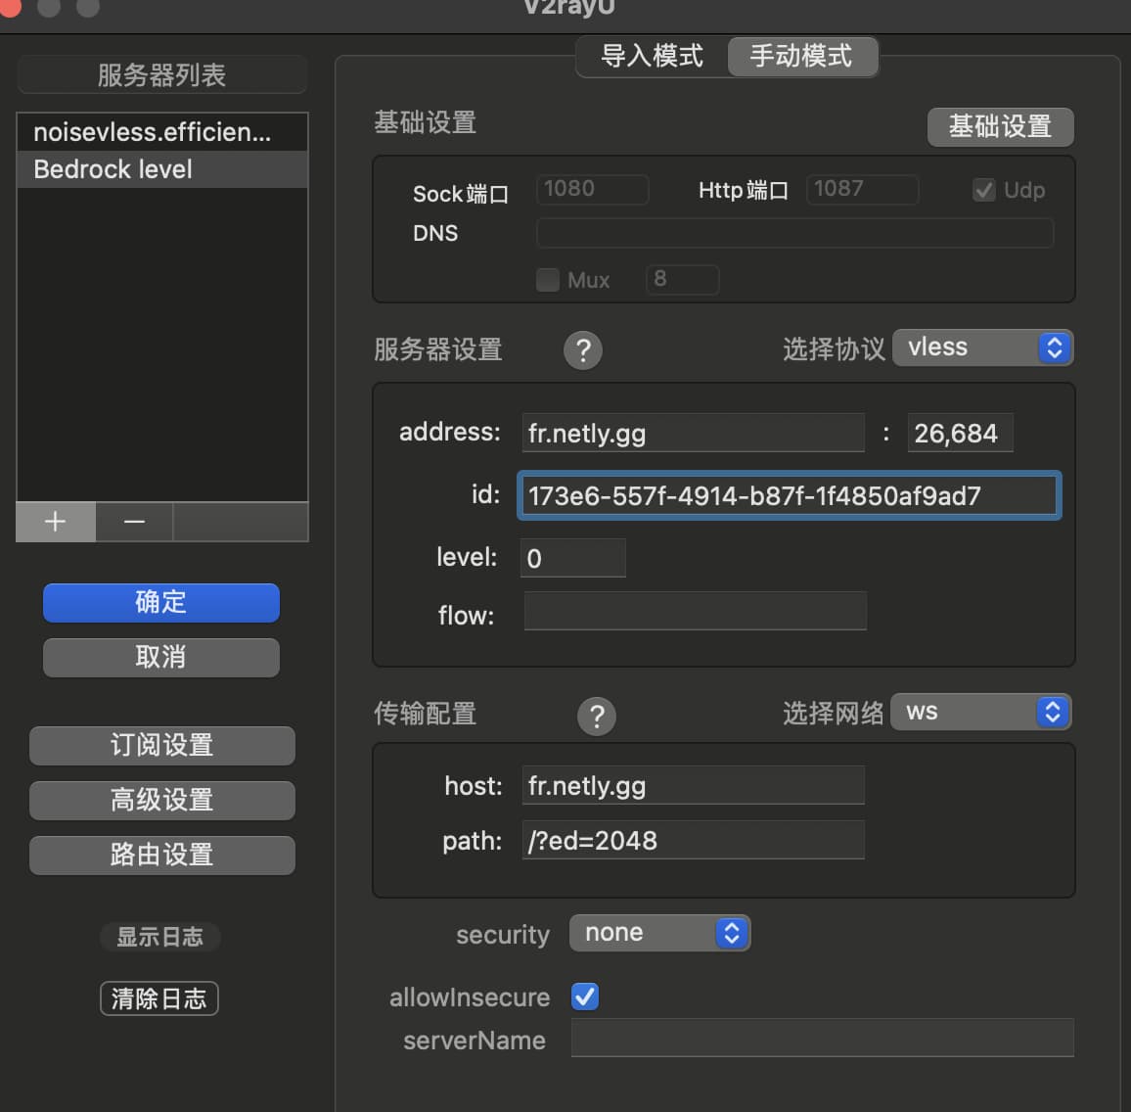Open 高级设置 advanced settings

pyautogui.click(x=161, y=800)
